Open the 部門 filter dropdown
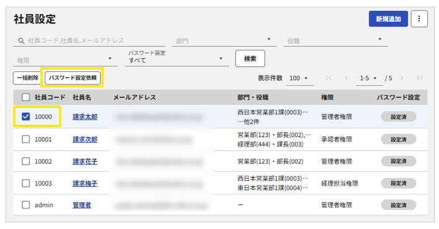This screenshot has width=439, height=229. point(225,41)
